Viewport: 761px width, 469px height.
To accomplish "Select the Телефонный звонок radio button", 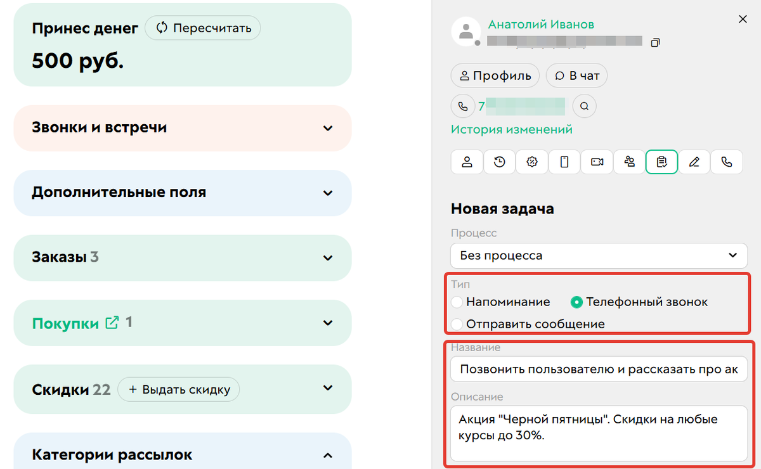I will tap(576, 302).
